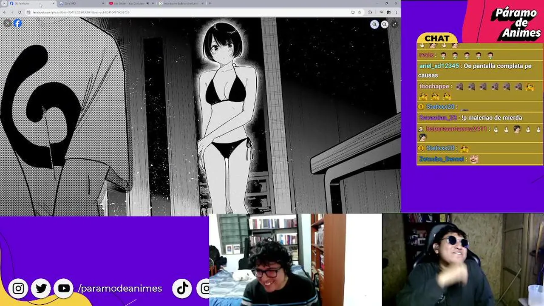Zoom out of the Facebook photo

pos(385,24)
